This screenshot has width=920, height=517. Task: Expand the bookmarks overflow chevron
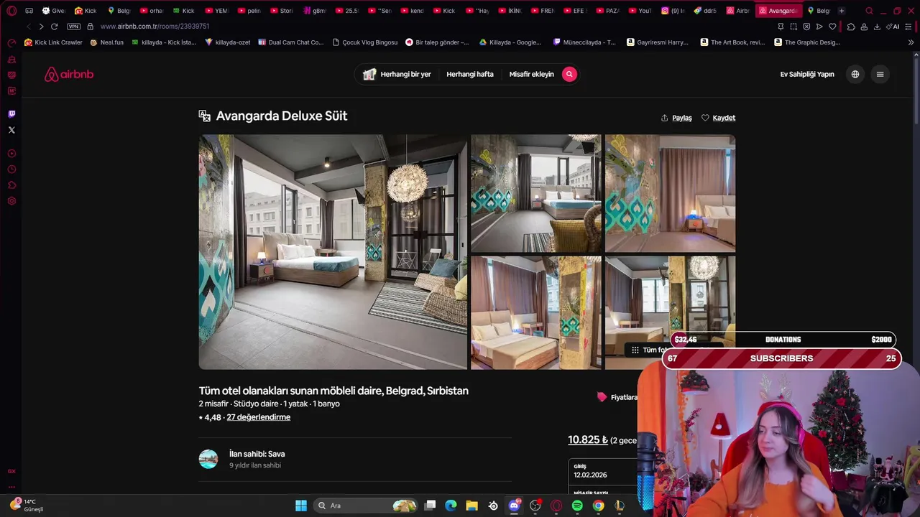[911, 42]
